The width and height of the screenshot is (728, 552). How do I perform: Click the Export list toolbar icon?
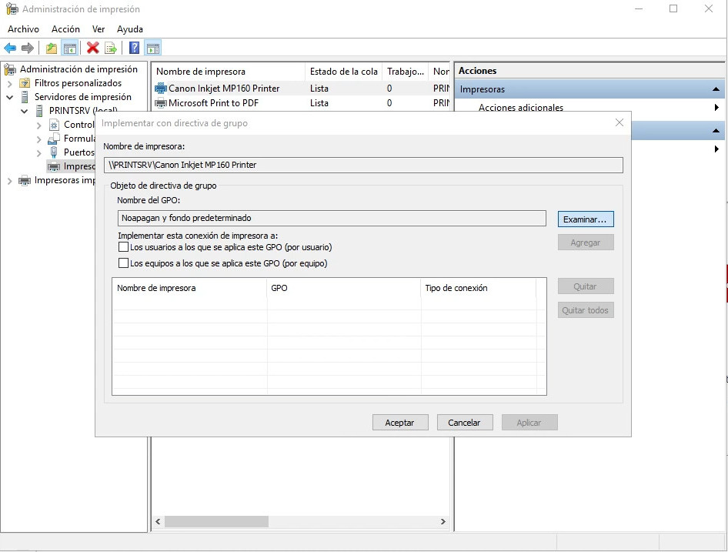pos(111,49)
